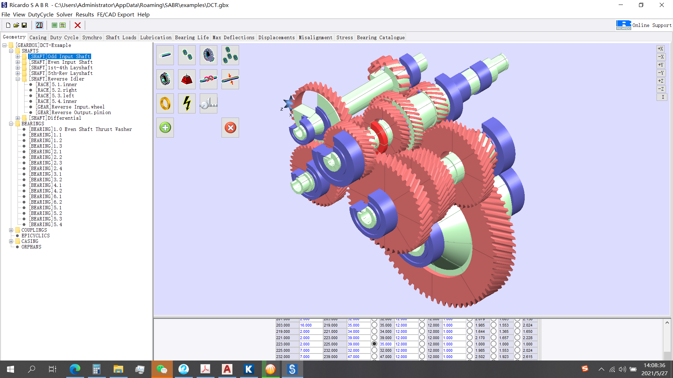Image resolution: width=673 pixels, height=378 pixels.
Task: Switch to the Misalignment tab
Action: click(x=315, y=37)
